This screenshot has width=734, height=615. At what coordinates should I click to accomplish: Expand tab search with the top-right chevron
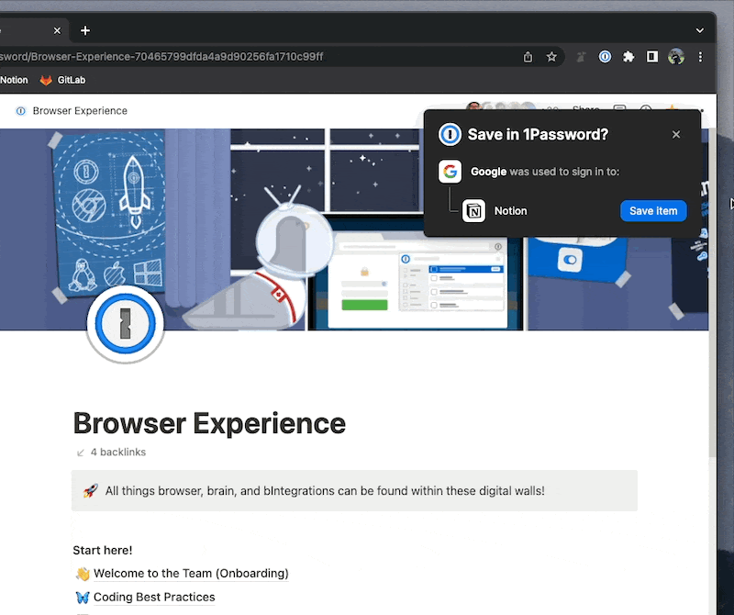700,30
